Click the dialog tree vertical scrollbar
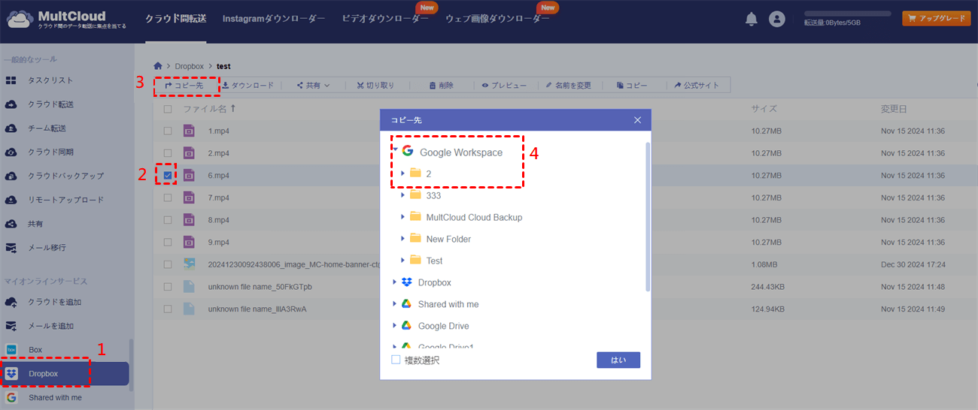Image resolution: width=978 pixels, height=410 pixels. [x=647, y=217]
